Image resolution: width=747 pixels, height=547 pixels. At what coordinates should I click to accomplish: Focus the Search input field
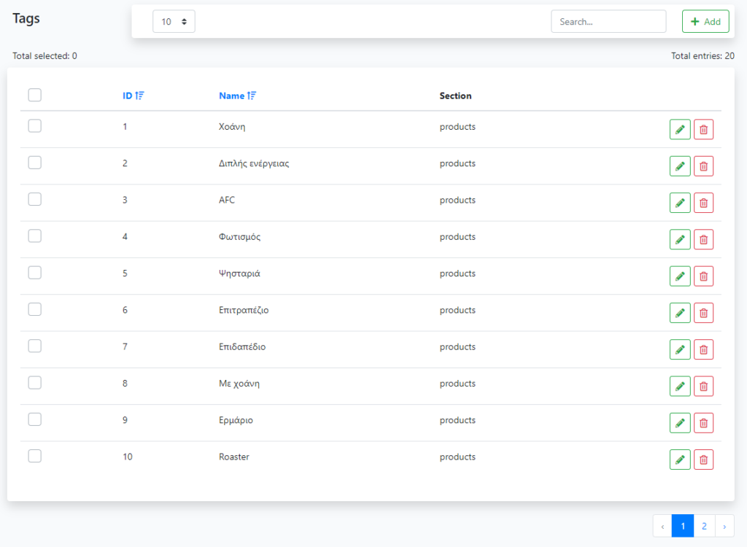point(608,22)
